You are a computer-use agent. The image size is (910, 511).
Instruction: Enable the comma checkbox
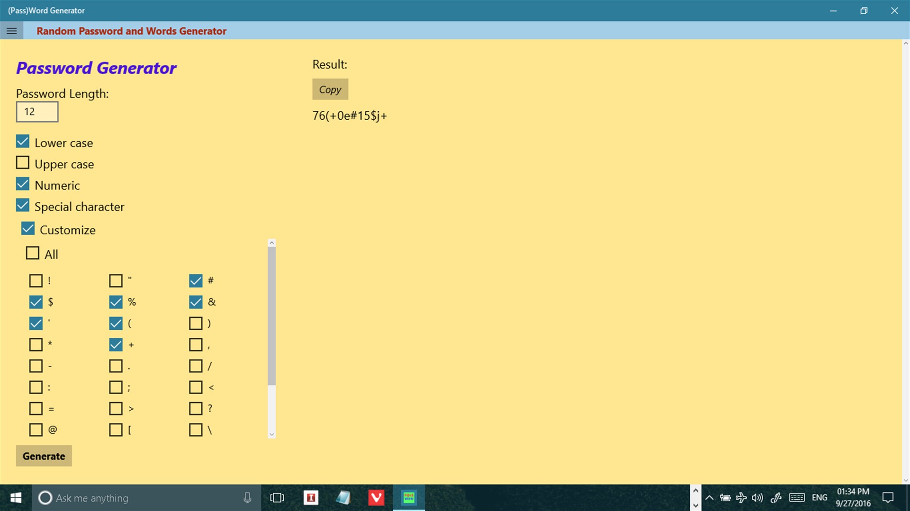click(x=196, y=344)
